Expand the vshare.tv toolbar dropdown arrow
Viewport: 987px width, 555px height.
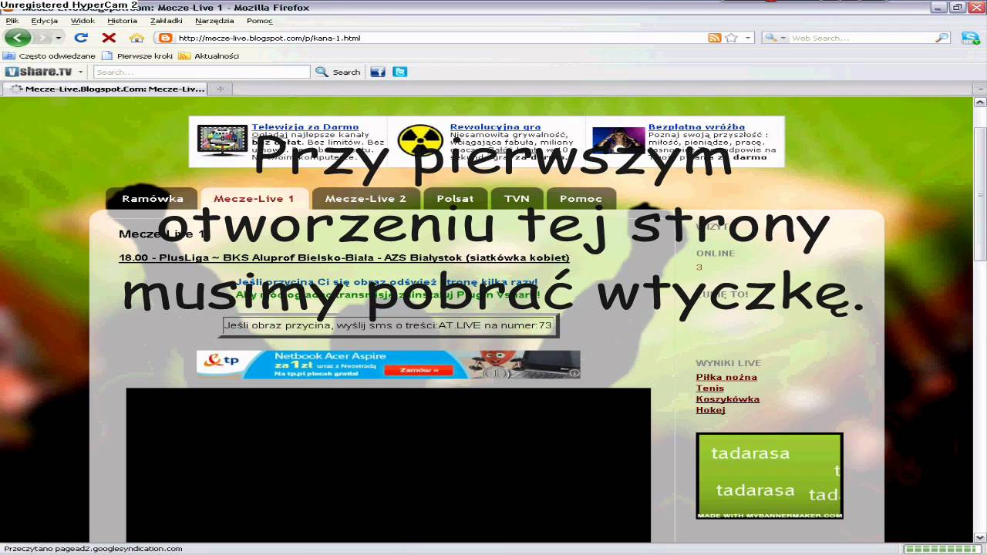coord(79,72)
